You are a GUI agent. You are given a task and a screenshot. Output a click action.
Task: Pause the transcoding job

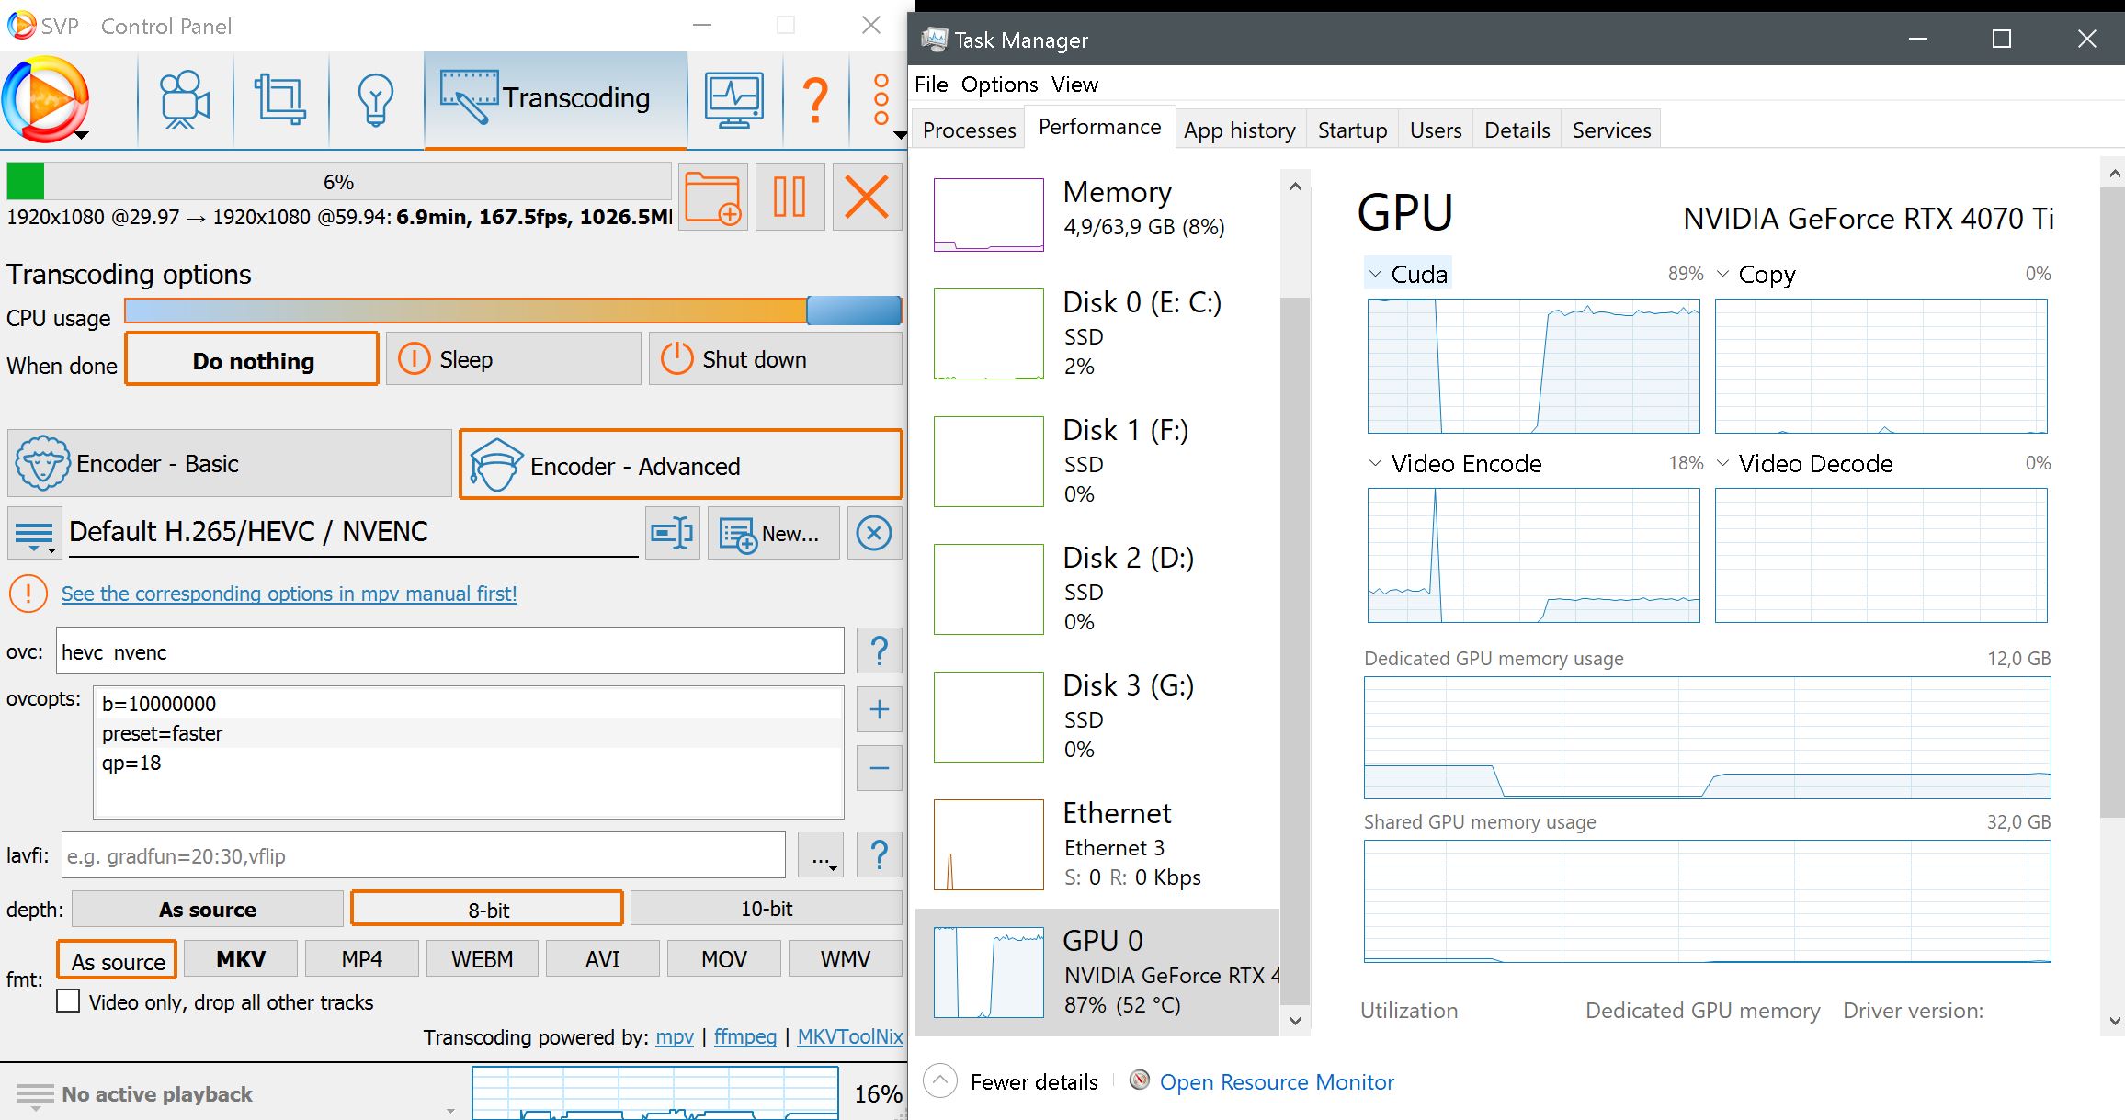click(x=790, y=197)
